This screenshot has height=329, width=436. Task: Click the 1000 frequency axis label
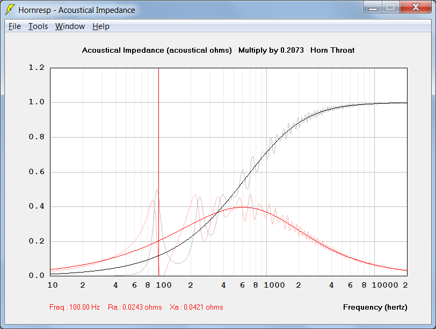click(274, 285)
